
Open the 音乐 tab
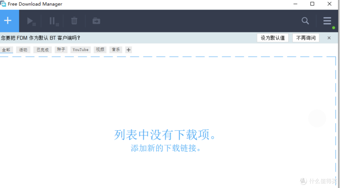click(115, 50)
